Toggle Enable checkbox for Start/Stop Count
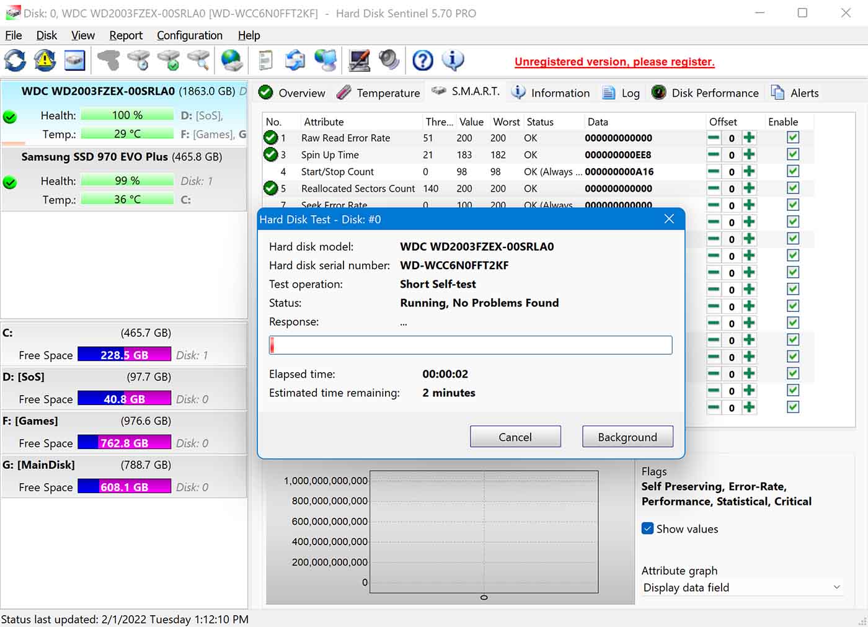This screenshot has height=627, width=868. pyautogui.click(x=793, y=171)
